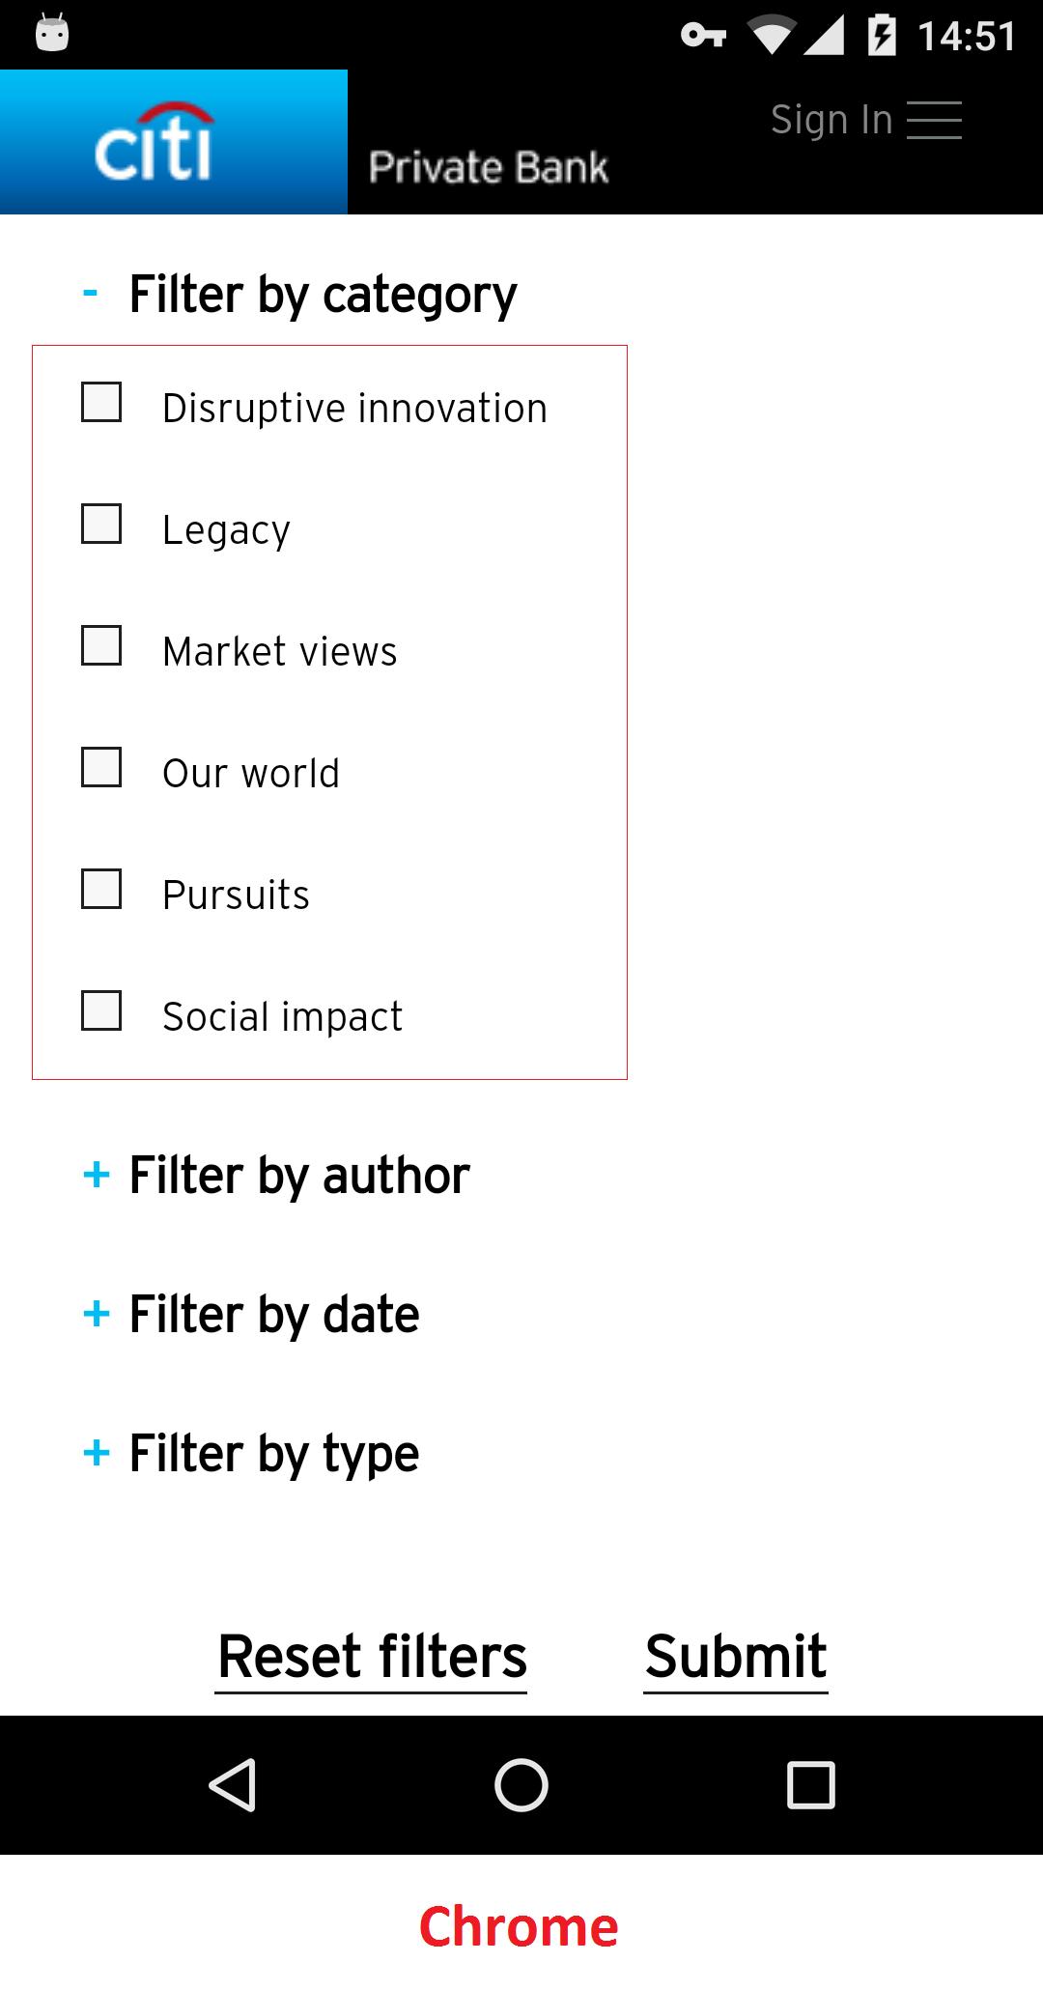Image resolution: width=1043 pixels, height=1990 pixels.
Task: Tap the Android home circle button
Action: tap(521, 1784)
